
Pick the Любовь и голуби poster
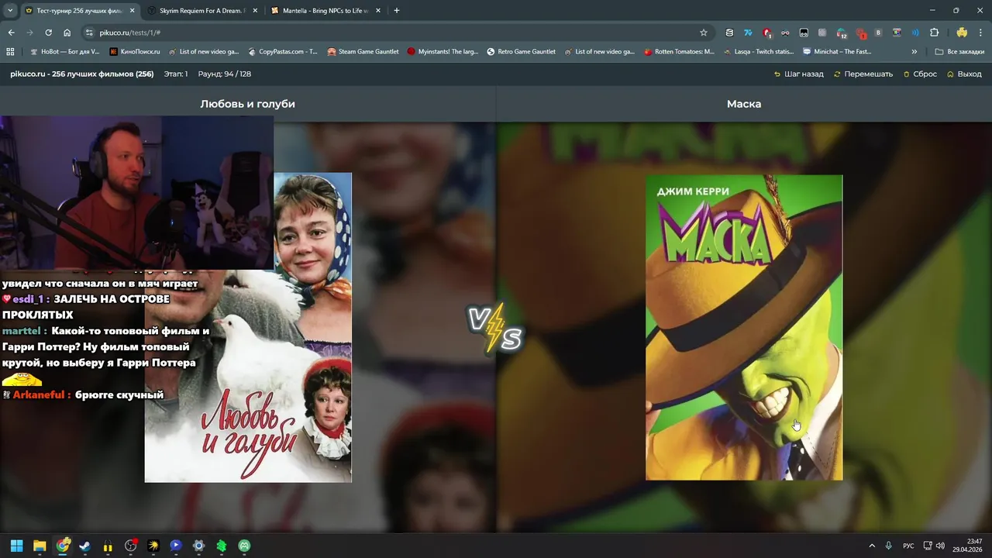[x=248, y=327]
